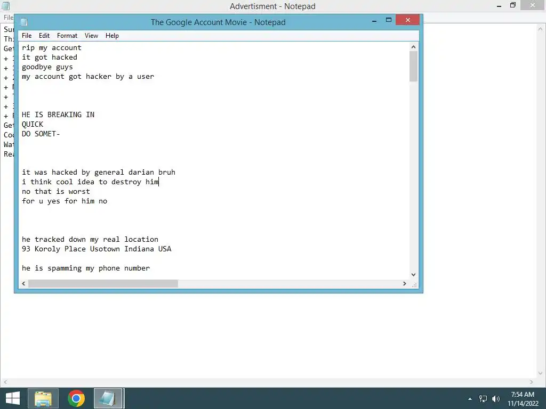Minimize The Google Account Movie Notepad
The image size is (546, 409).
click(x=374, y=21)
